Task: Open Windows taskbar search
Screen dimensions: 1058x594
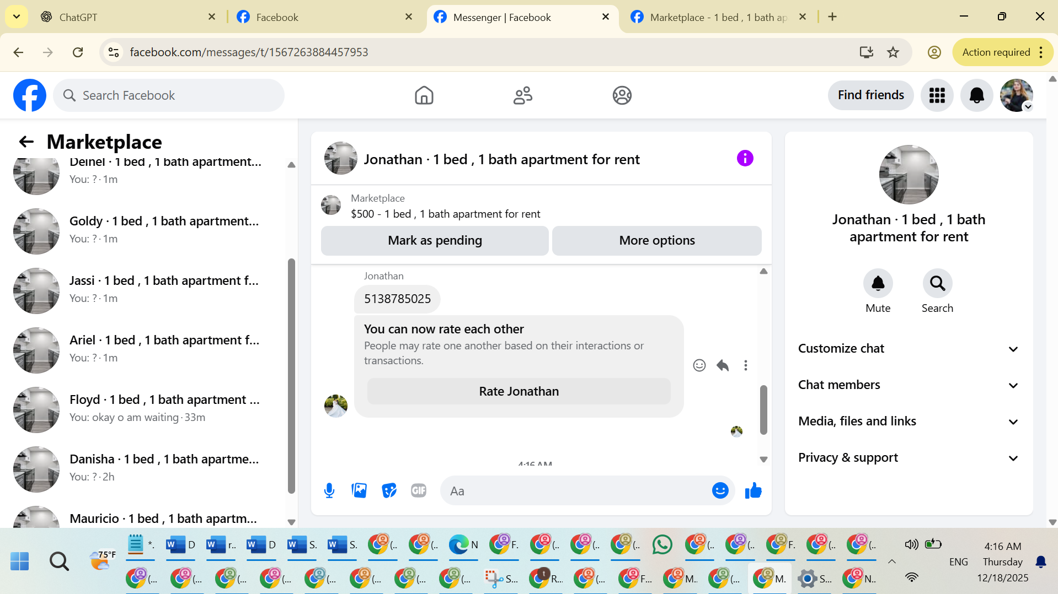Action: tap(59, 561)
